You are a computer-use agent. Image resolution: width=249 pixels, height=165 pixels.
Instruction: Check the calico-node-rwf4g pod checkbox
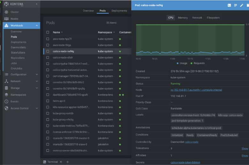(48, 51)
